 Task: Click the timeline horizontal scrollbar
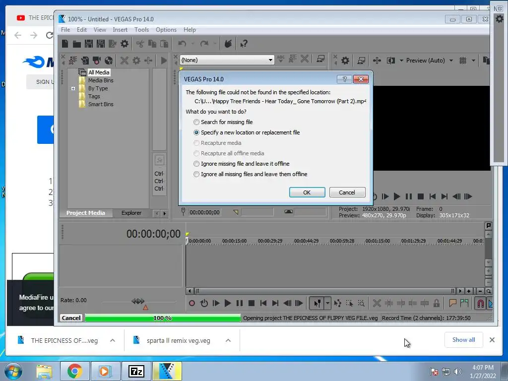pyautogui.click(x=323, y=291)
